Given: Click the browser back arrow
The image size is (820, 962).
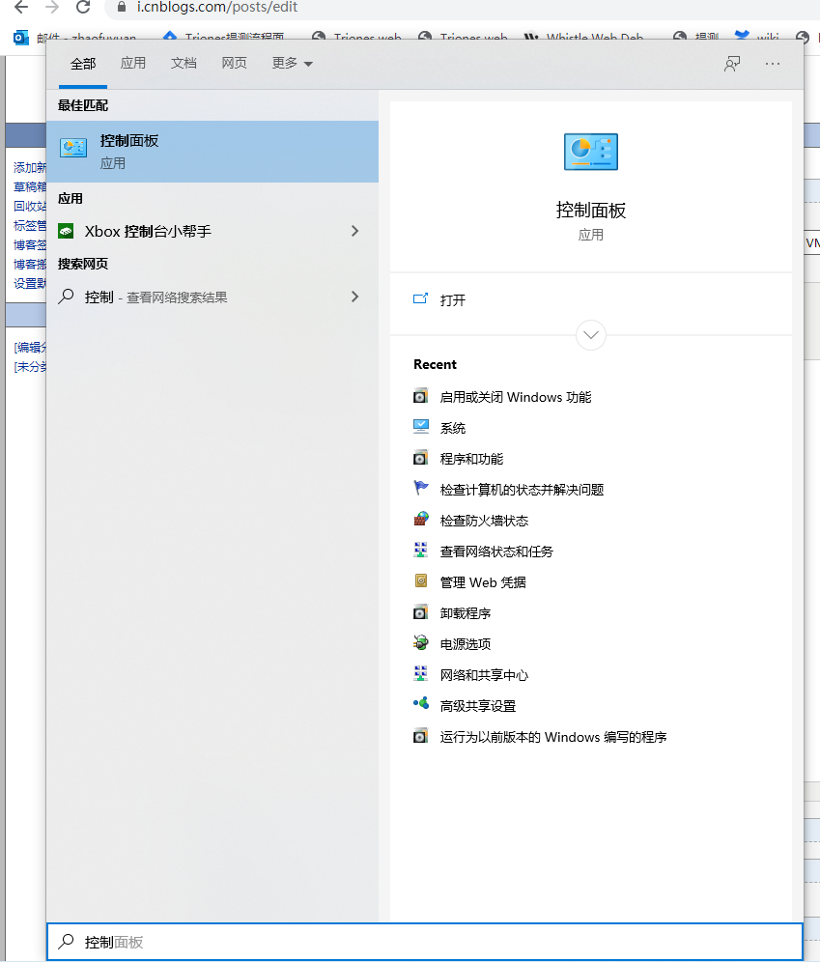Looking at the screenshot, I should point(21,8).
